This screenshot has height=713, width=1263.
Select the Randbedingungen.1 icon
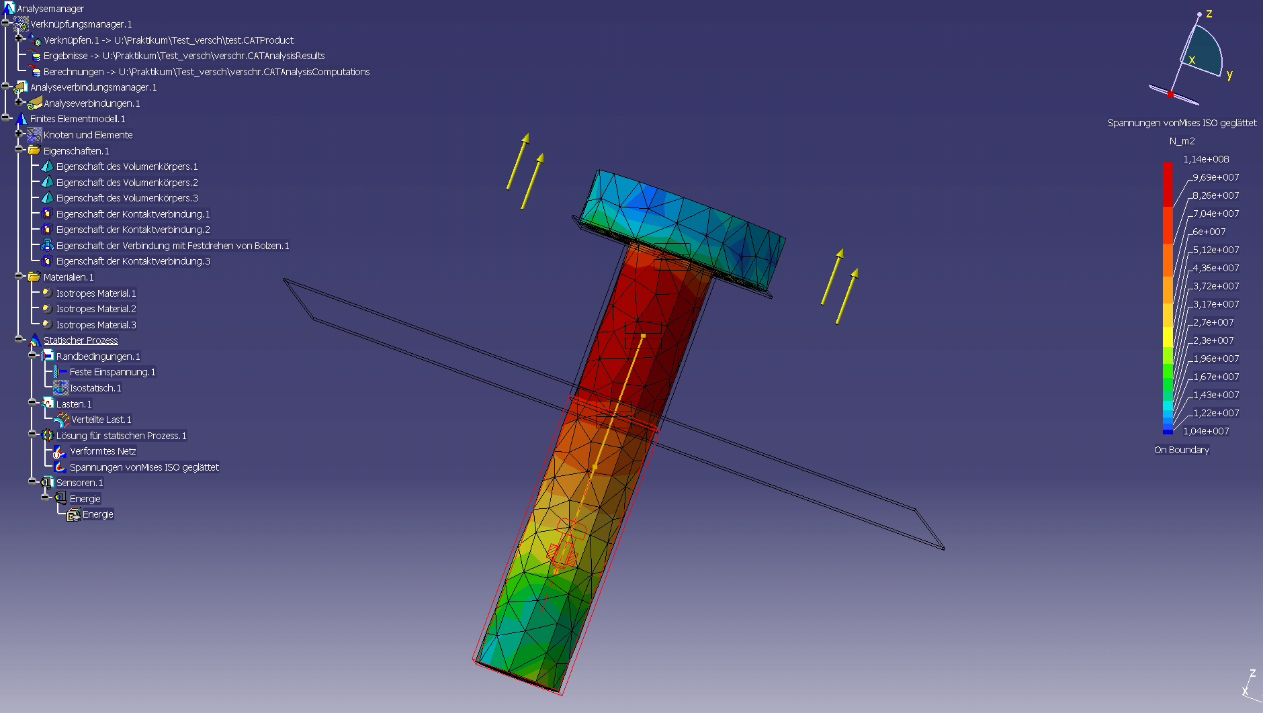[47, 356]
